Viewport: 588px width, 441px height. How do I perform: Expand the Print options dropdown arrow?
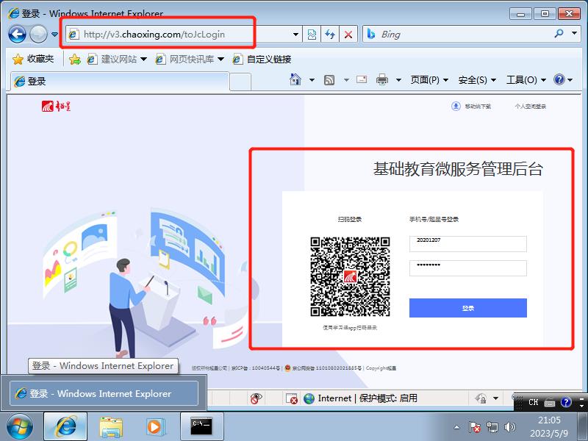[398, 80]
